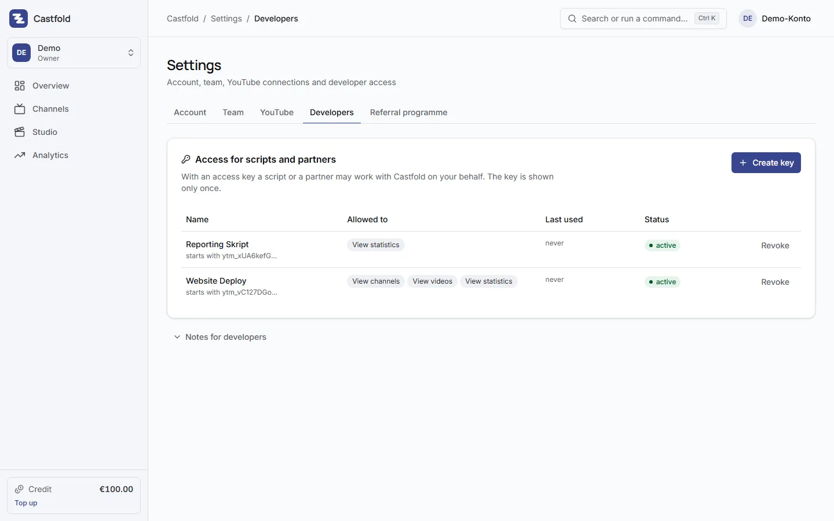This screenshot has height=521, width=834.
Task: Open the Overview grid icon
Action: [x=20, y=86]
